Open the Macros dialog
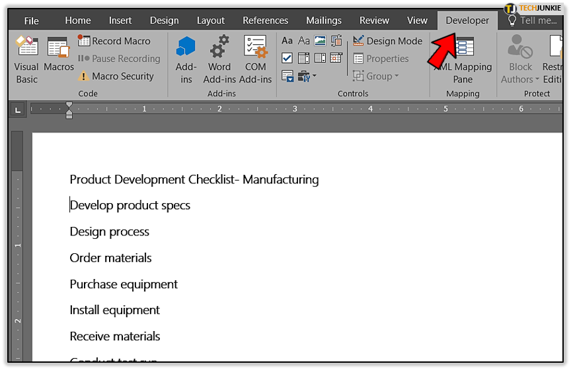Viewport: 571px width, 370px height. point(59,55)
